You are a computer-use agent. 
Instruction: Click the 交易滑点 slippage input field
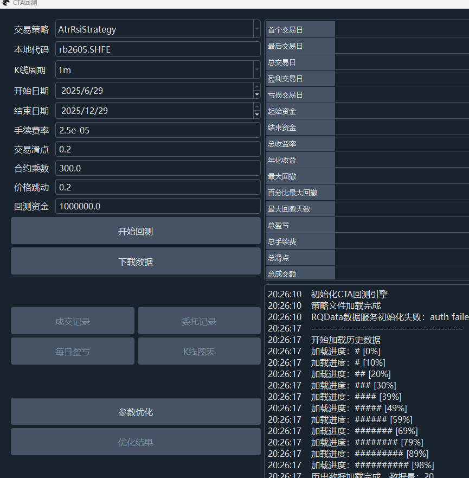pos(158,149)
